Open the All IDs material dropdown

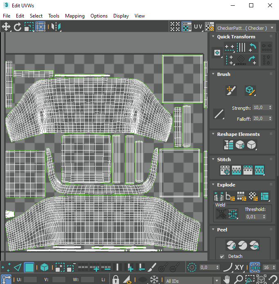[188, 281]
